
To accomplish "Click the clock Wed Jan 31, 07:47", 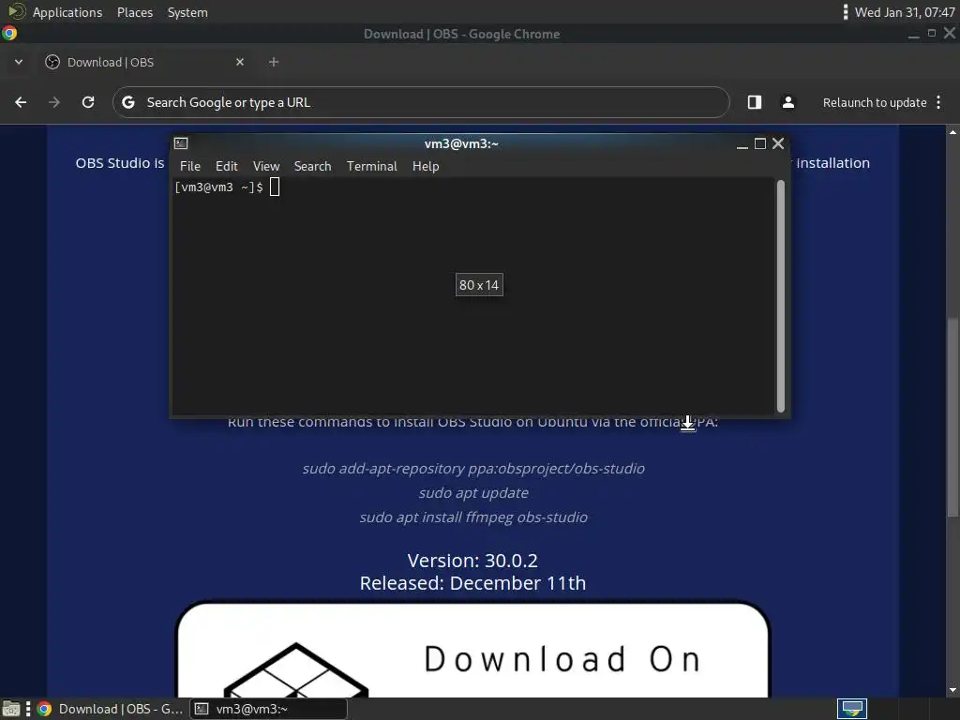I will (905, 12).
